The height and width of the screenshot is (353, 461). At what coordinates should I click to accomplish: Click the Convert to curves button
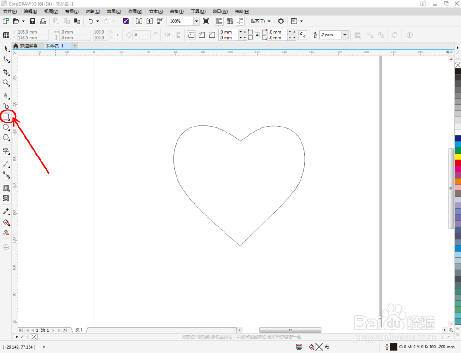click(394, 35)
